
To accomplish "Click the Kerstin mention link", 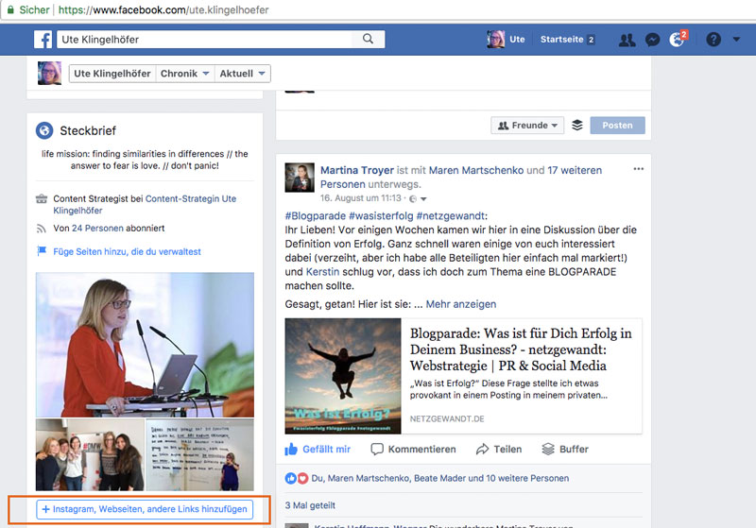I will 322,272.
